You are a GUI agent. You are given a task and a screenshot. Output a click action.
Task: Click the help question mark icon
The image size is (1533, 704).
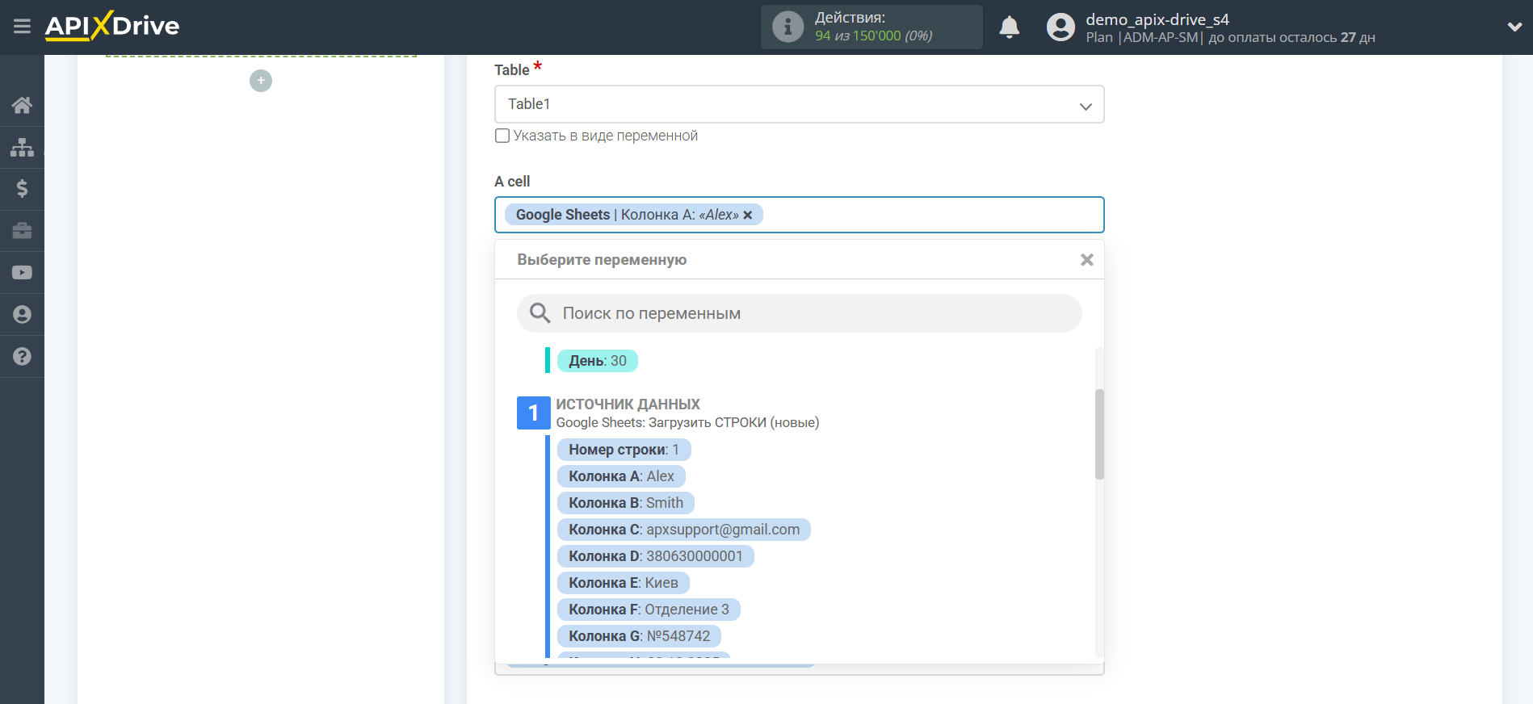(22, 357)
